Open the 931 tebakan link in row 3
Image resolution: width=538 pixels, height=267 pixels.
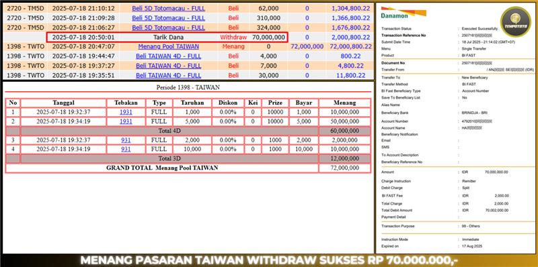(x=126, y=140)
